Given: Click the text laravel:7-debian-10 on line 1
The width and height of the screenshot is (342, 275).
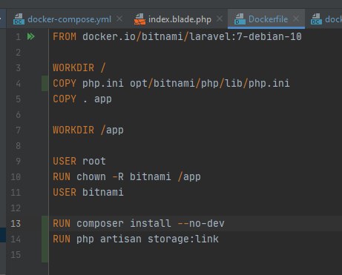Looking at the screenshot, I should pyautogui.click(x=246, y=36).
